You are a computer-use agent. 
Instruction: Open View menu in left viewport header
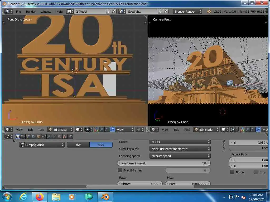[19, 129]
